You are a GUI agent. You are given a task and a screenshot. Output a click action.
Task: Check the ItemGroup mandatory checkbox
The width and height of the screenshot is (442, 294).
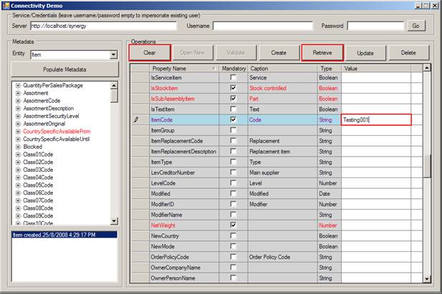pos(233,130)
